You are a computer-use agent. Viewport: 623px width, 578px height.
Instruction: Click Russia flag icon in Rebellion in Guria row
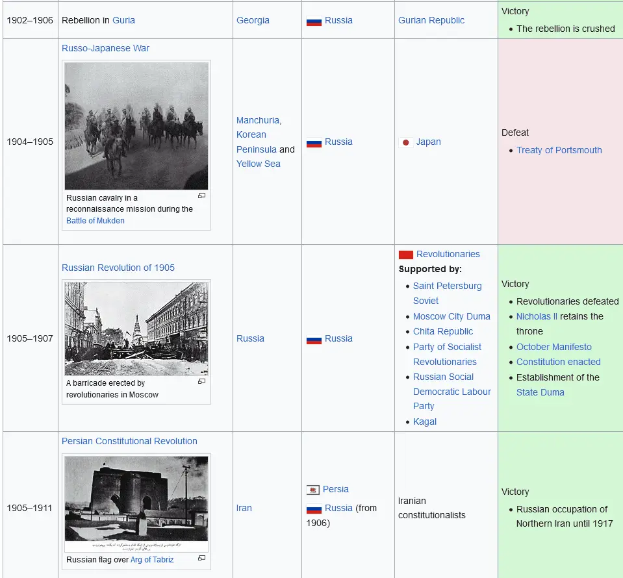(x=314, y=21)
